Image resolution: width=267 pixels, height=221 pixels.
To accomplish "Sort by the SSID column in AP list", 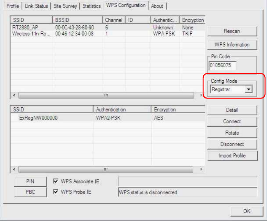I will (31, 20).
